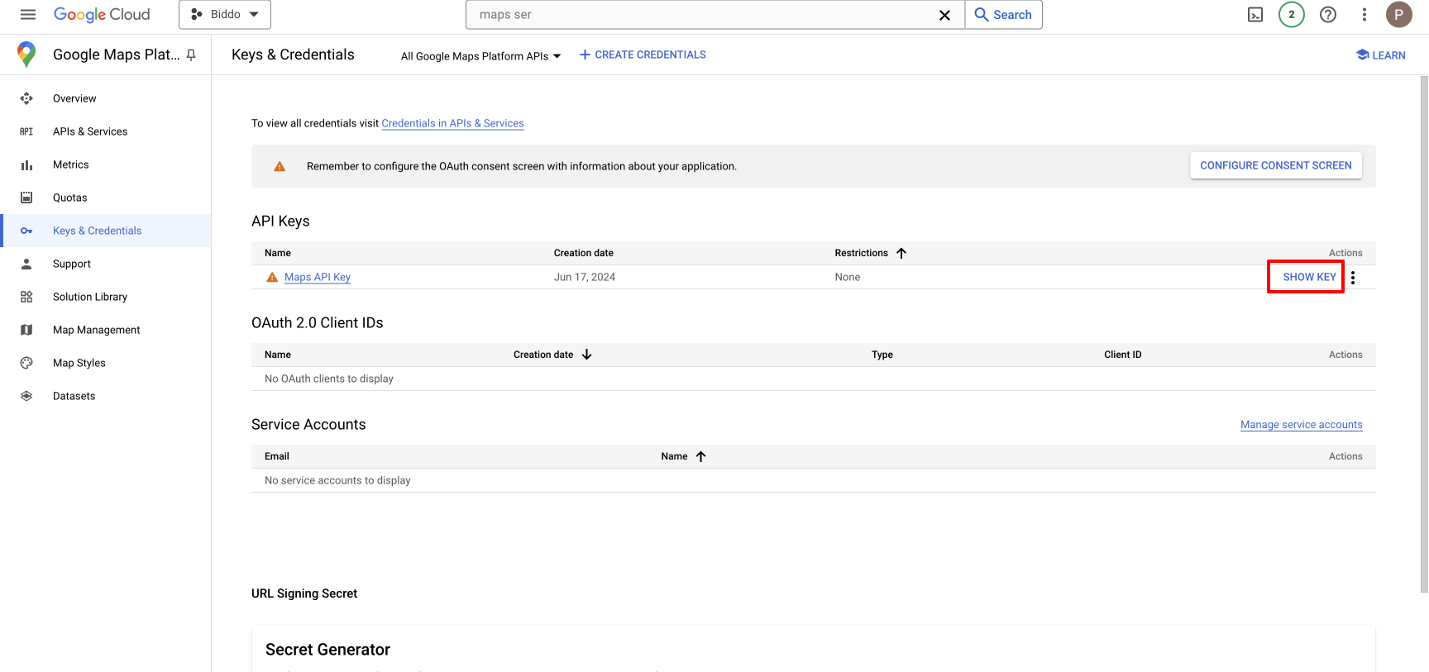Click the OAuth warning triangle icon

(280, 166)
